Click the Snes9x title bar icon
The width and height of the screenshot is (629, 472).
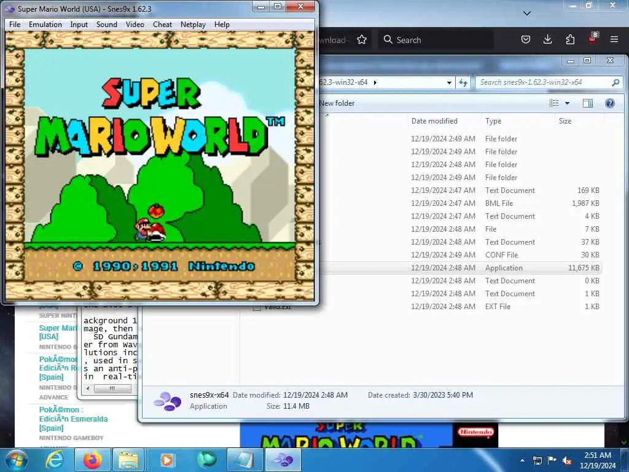(x=10, y=9)
